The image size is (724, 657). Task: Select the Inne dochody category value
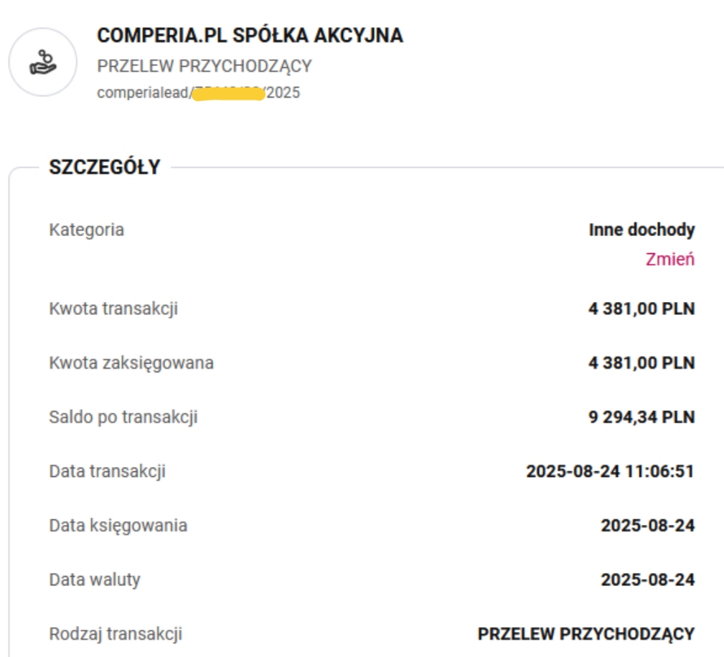coord(641,230)
